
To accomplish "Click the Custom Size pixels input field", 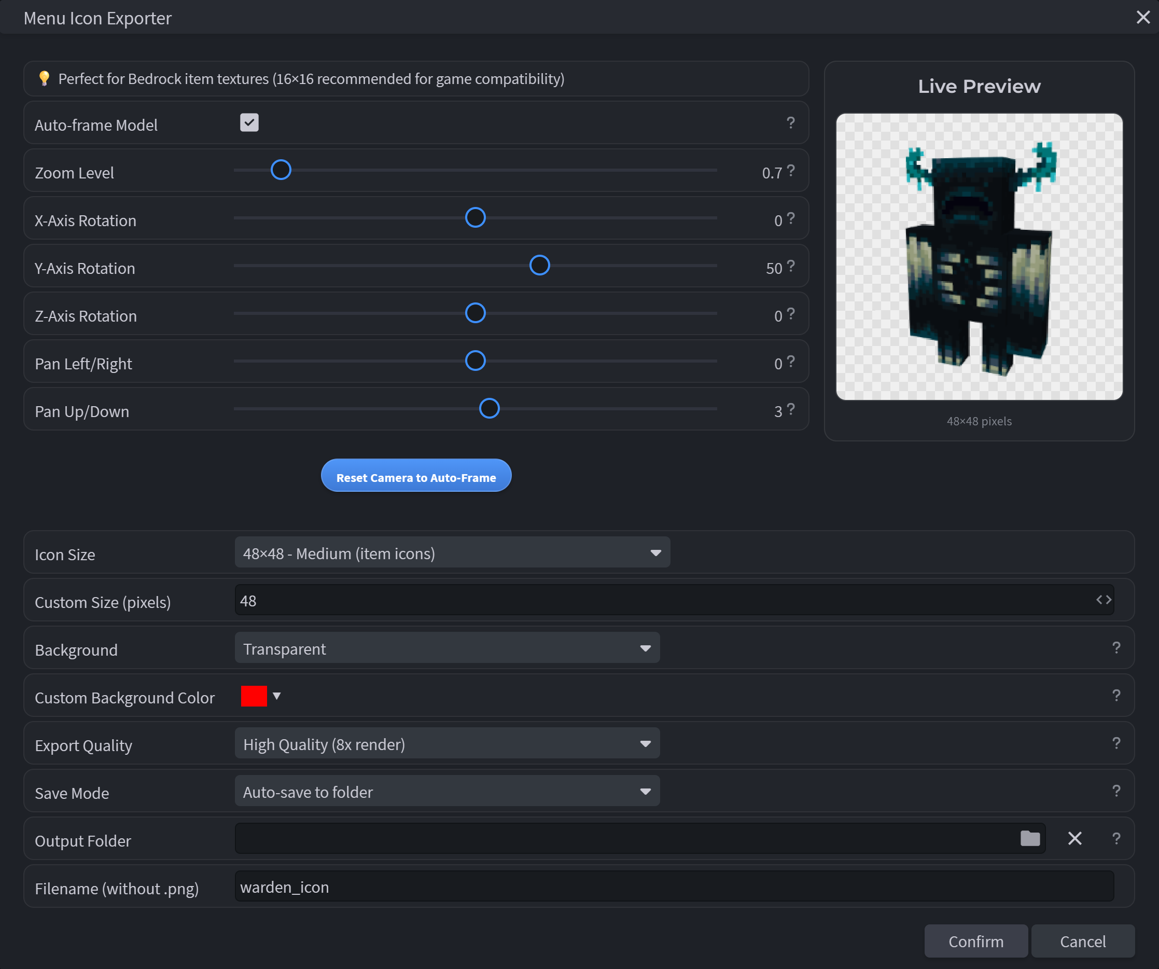I will [674, 600].
